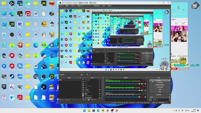Image resolution: width=201 pixels, height=113 pixels.
Task: Expand arrow on 停止推流 button
Action: [x=169, y=80]
